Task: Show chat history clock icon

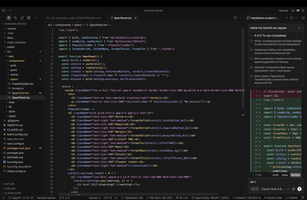Action: tap(291, 18)
